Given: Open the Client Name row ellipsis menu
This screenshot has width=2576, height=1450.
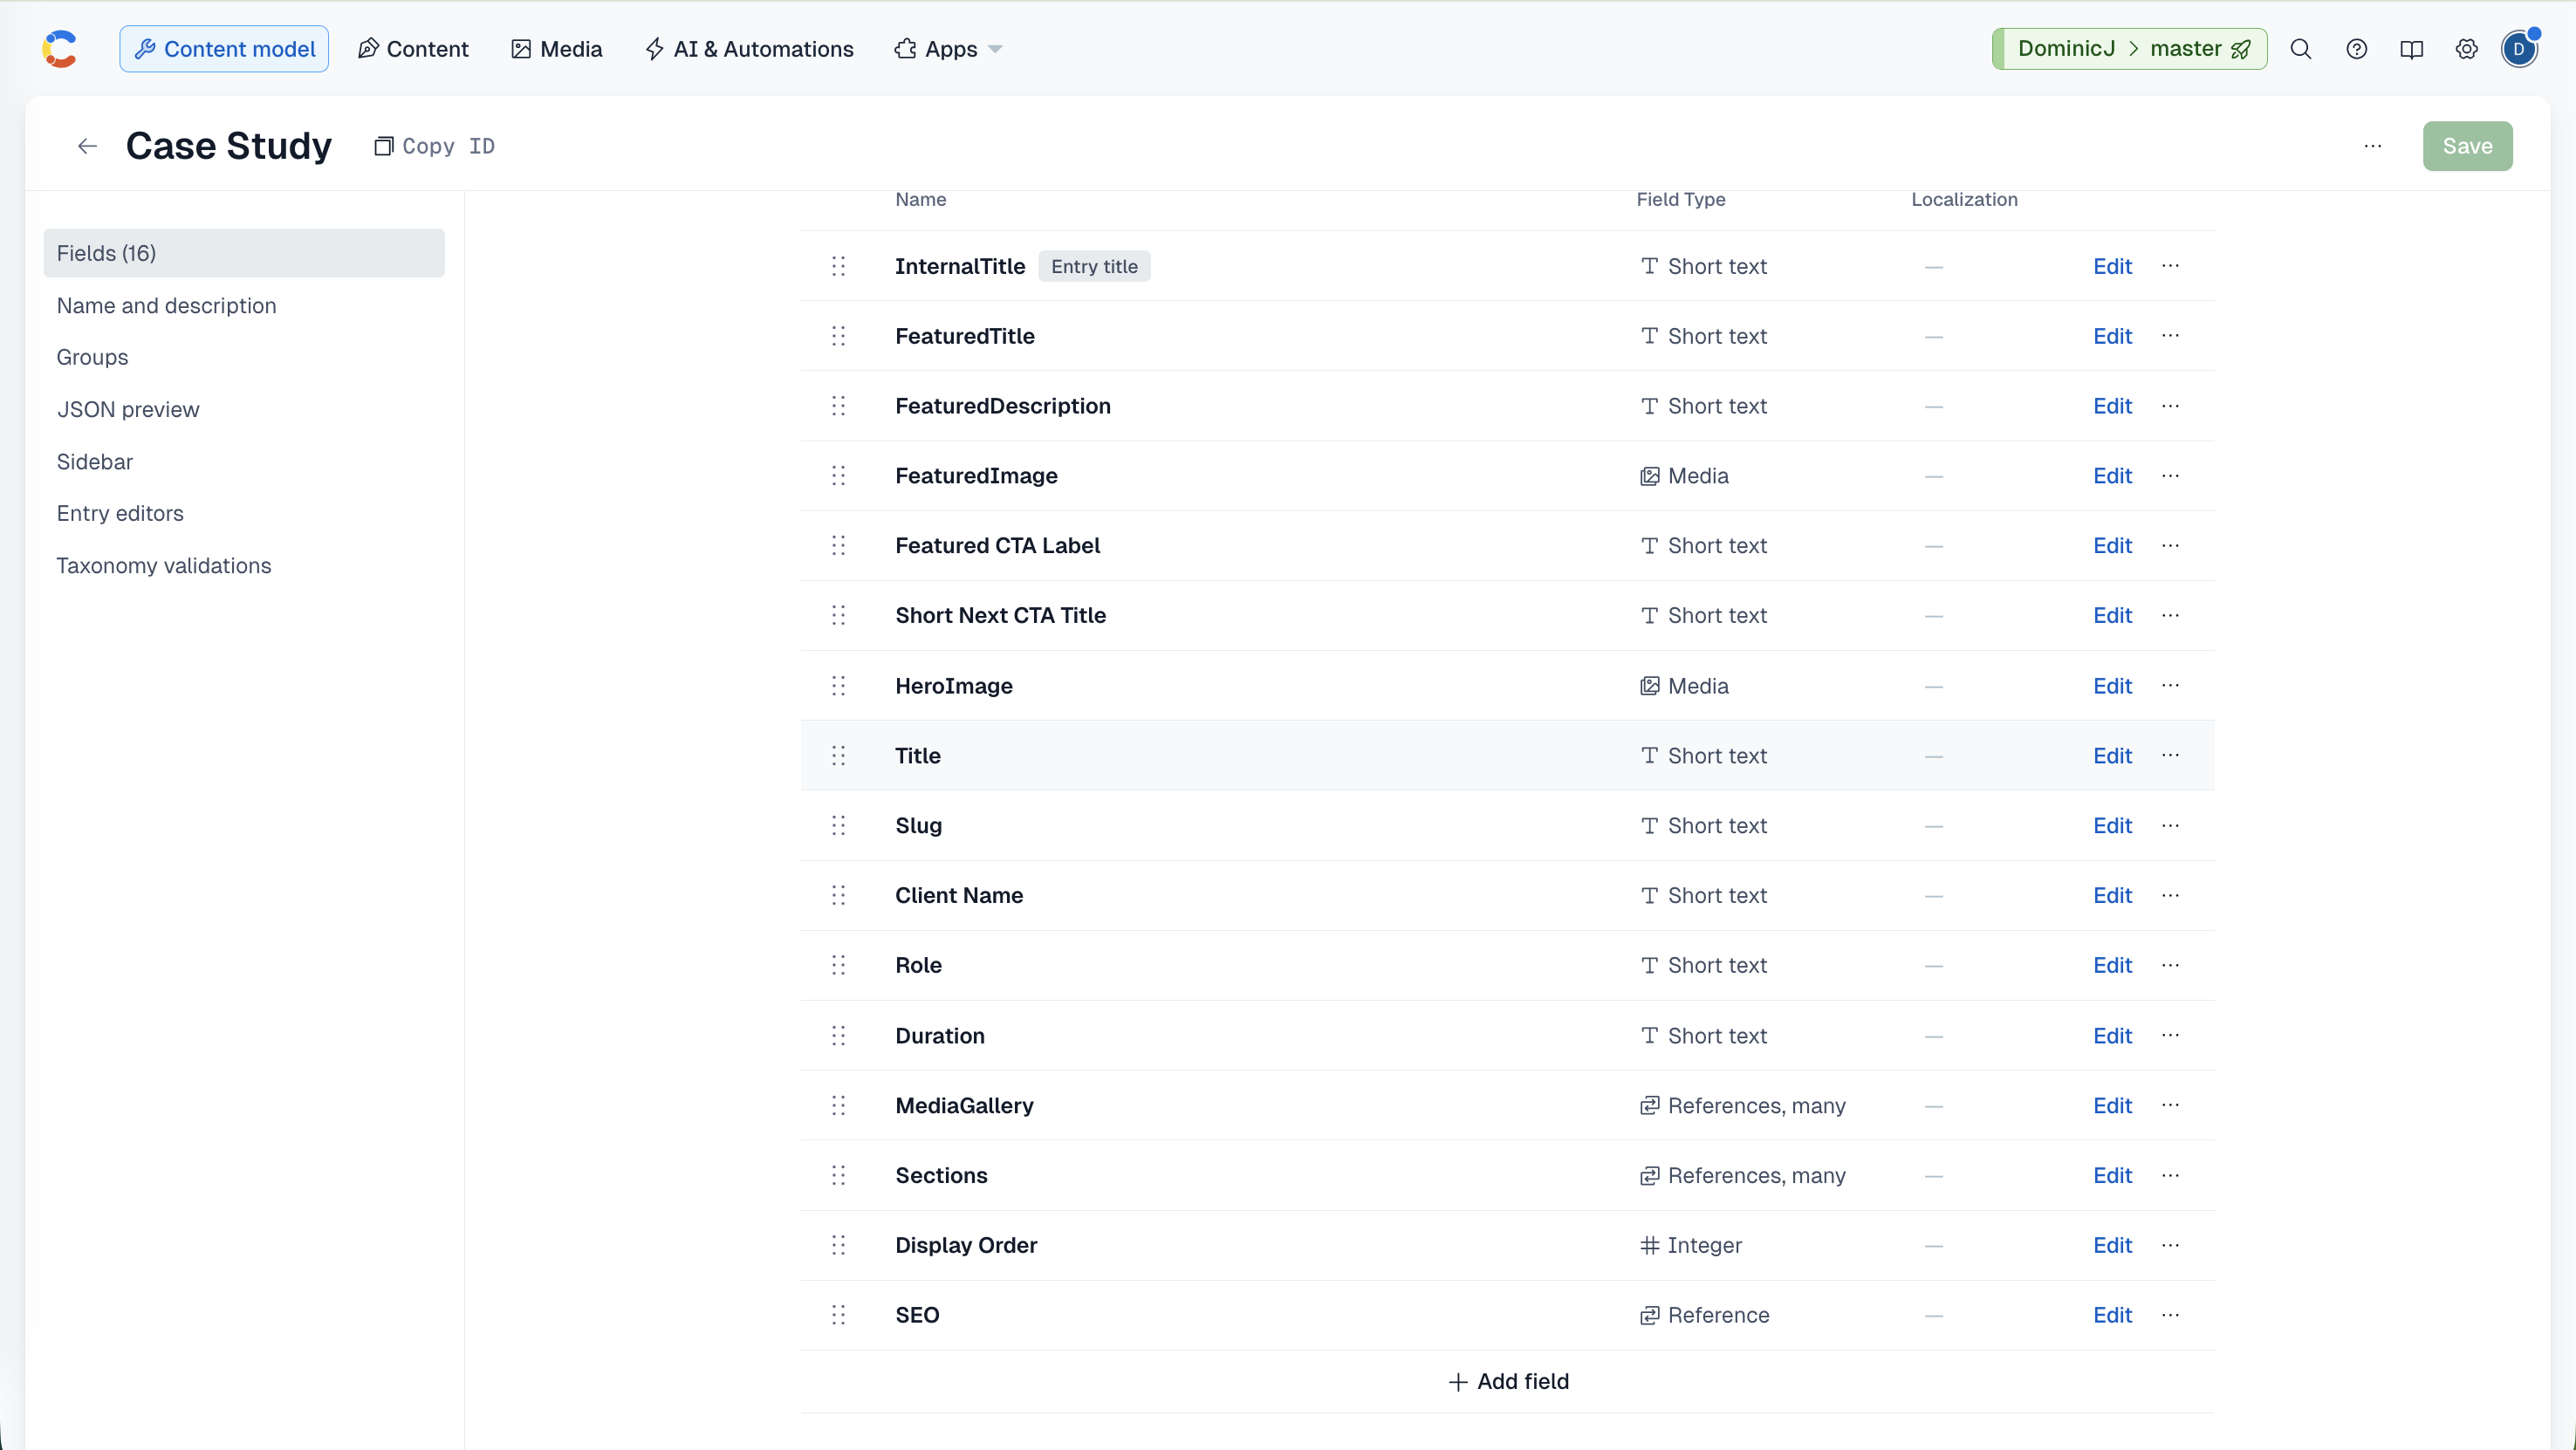Looking at the screenshot, I should pos(2170,896).
